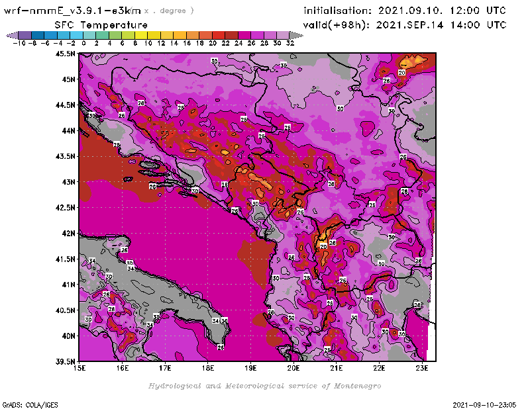
Task: Click the 'wrf-nmmE_v3.9.1-e3km' model title
Action: pos(72,11)
